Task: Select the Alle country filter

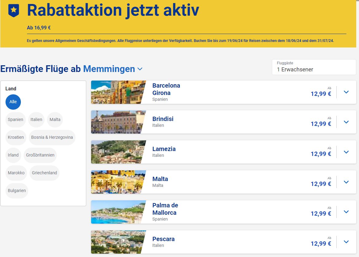Action: (13, 102)
